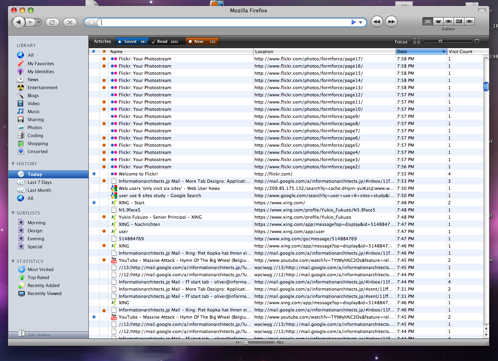Select the News icon in Library
The width and height of the screenshot is (498, 361).
20,79
